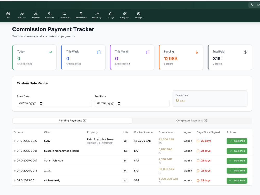Click the 60,000 SAR commission value
Screen dimensions: 260x195
[166, 169]
